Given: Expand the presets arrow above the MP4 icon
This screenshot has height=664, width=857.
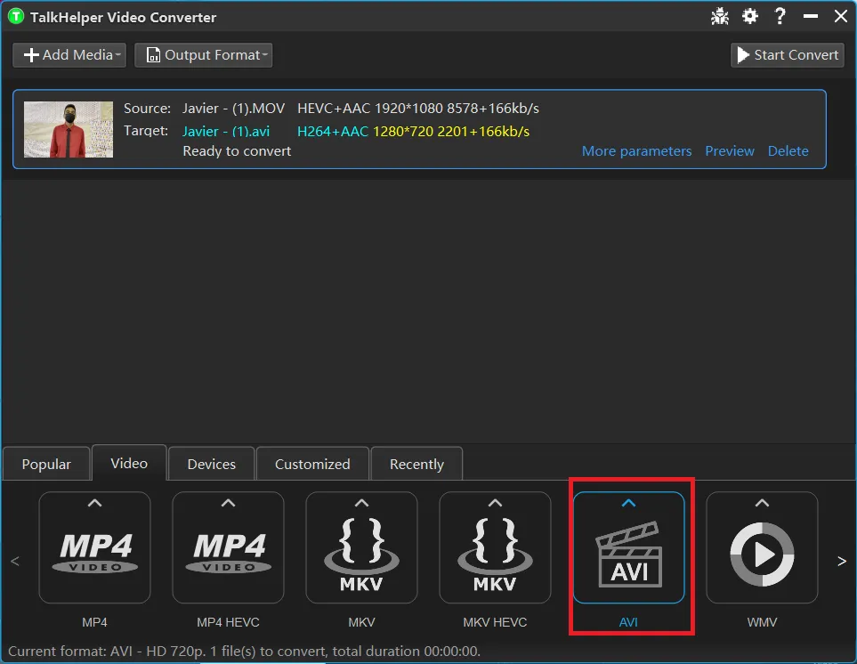Looking at the screenshot, I should click(x=94, y=504).
